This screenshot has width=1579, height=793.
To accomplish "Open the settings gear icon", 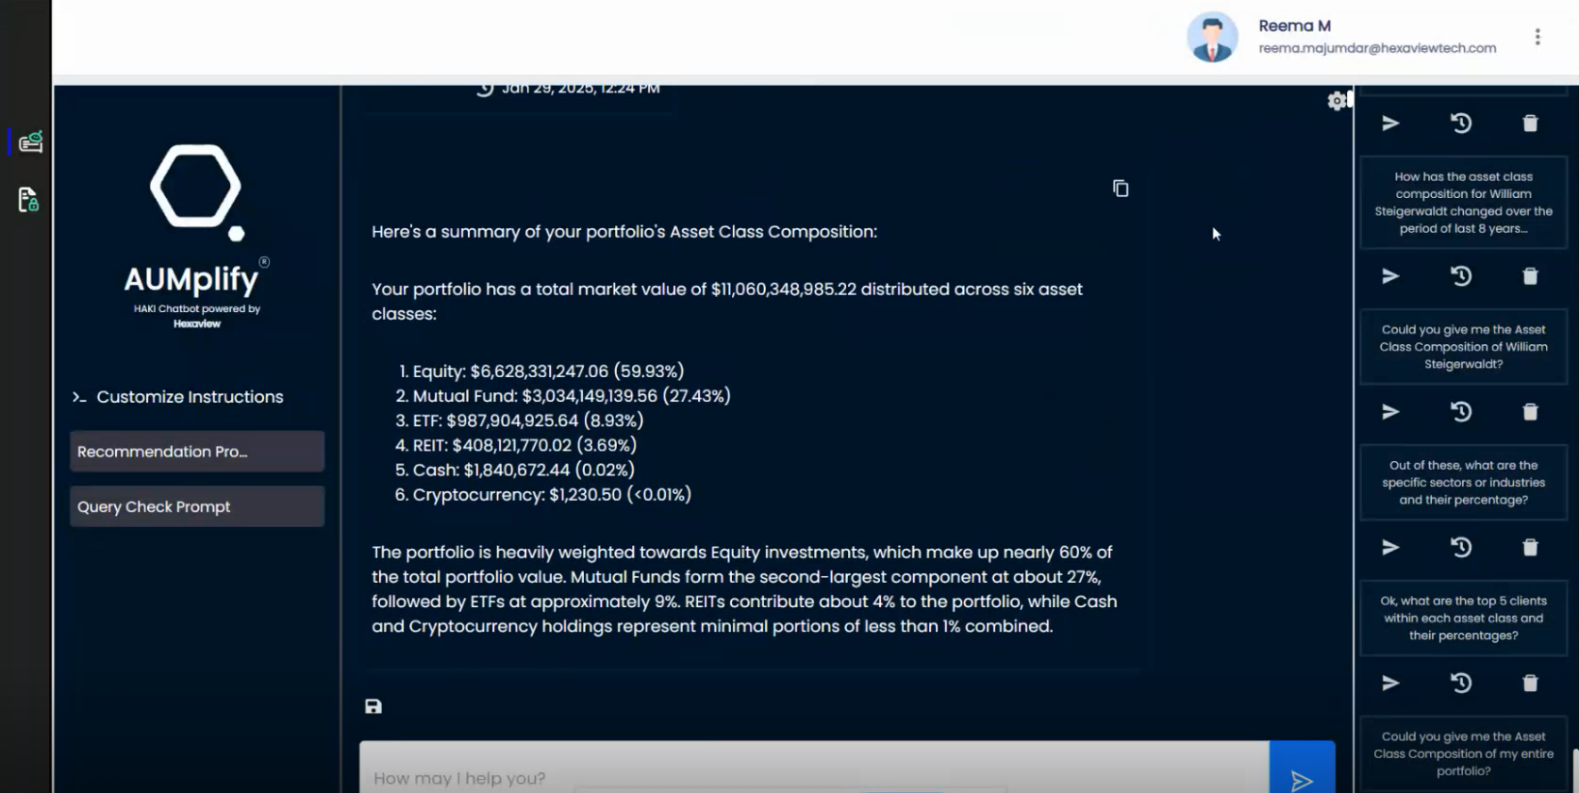I will 1337,101.
